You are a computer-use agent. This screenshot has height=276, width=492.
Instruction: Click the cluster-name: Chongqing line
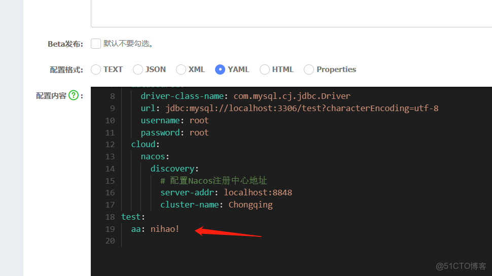click(216, 205)
